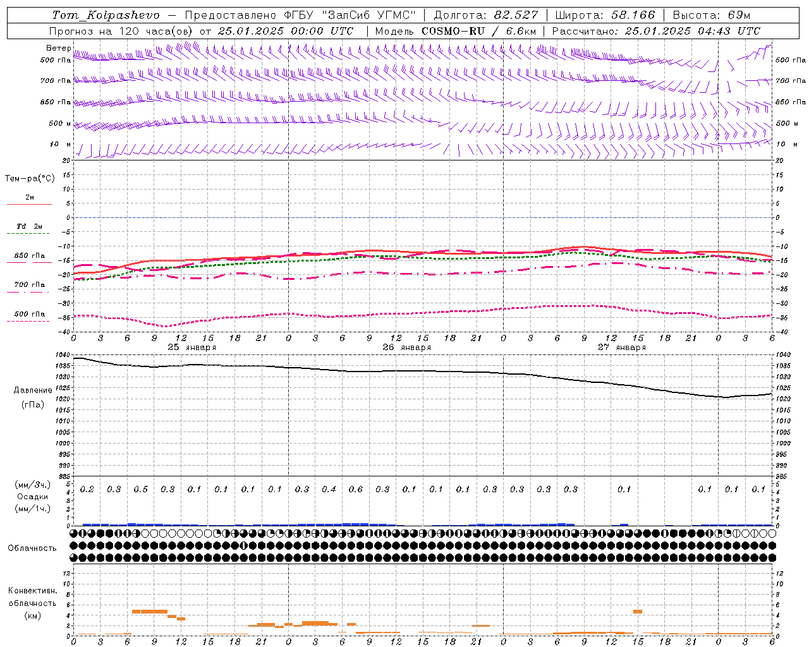This screenshot has height=647, width=809.
Task: Click the 850 гПа temperature legend entry
Action: click(x=30, y=256)
